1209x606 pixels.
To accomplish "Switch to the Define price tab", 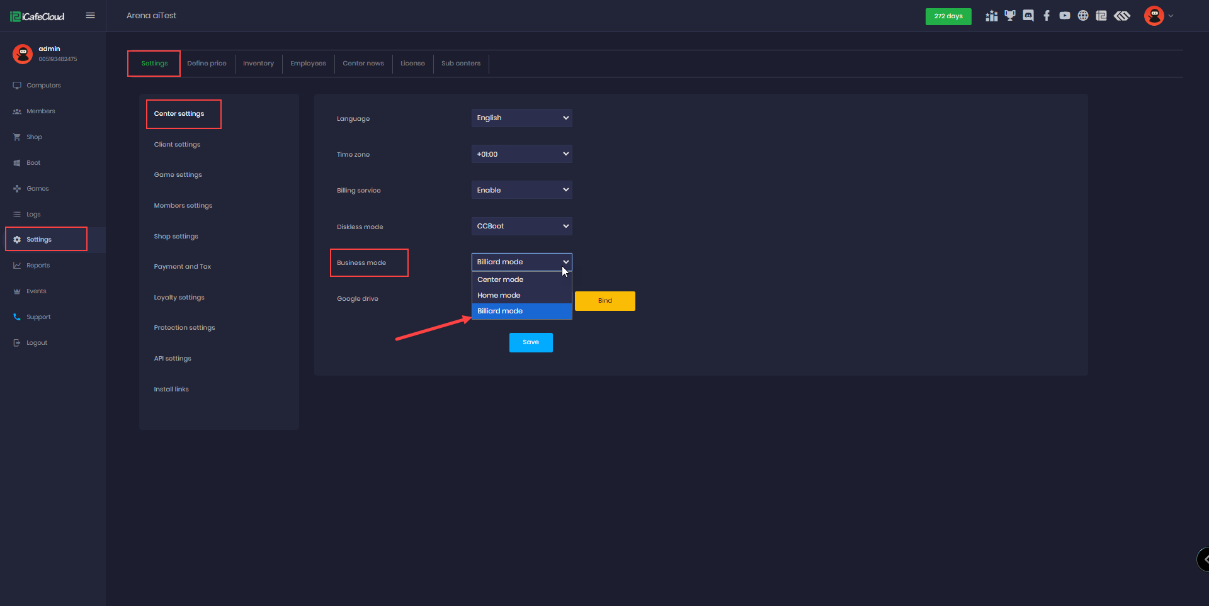I will [207, 64].
